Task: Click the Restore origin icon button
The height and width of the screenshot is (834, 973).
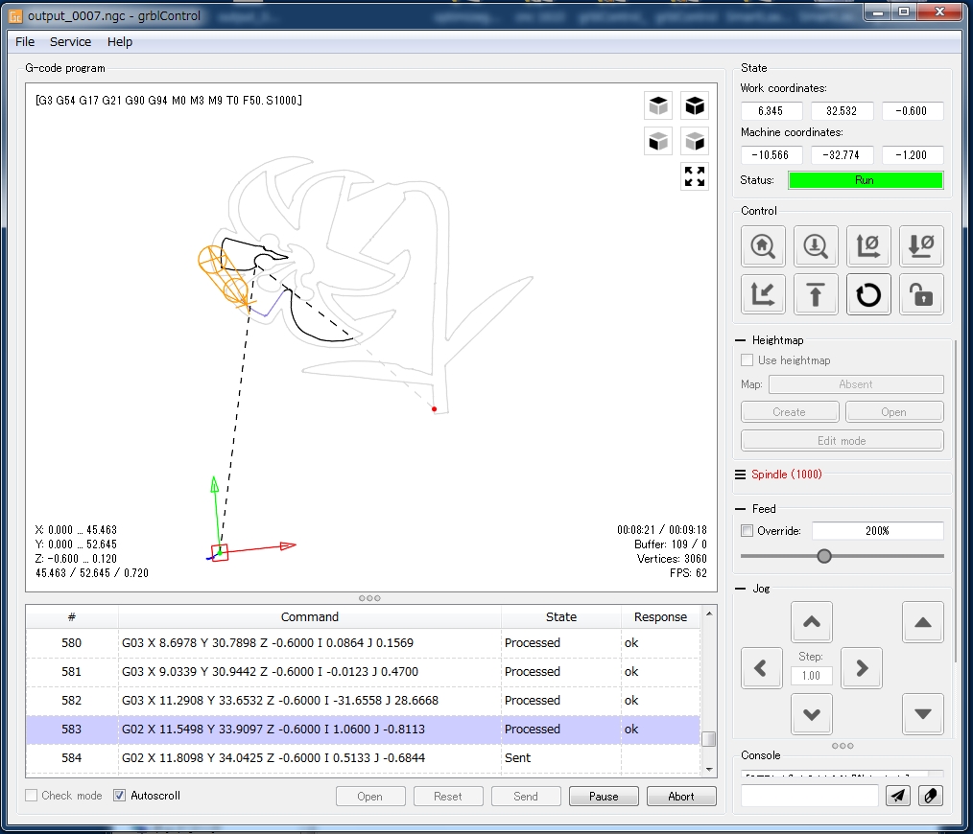Action: (x=763, y=294)
